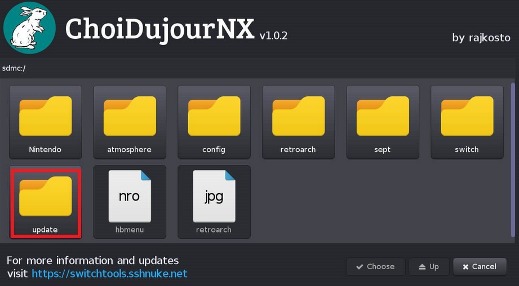Select the retroarch jpg file
Image resolution: width=519 pixels, height=286 pixels.
coord(214,202)
